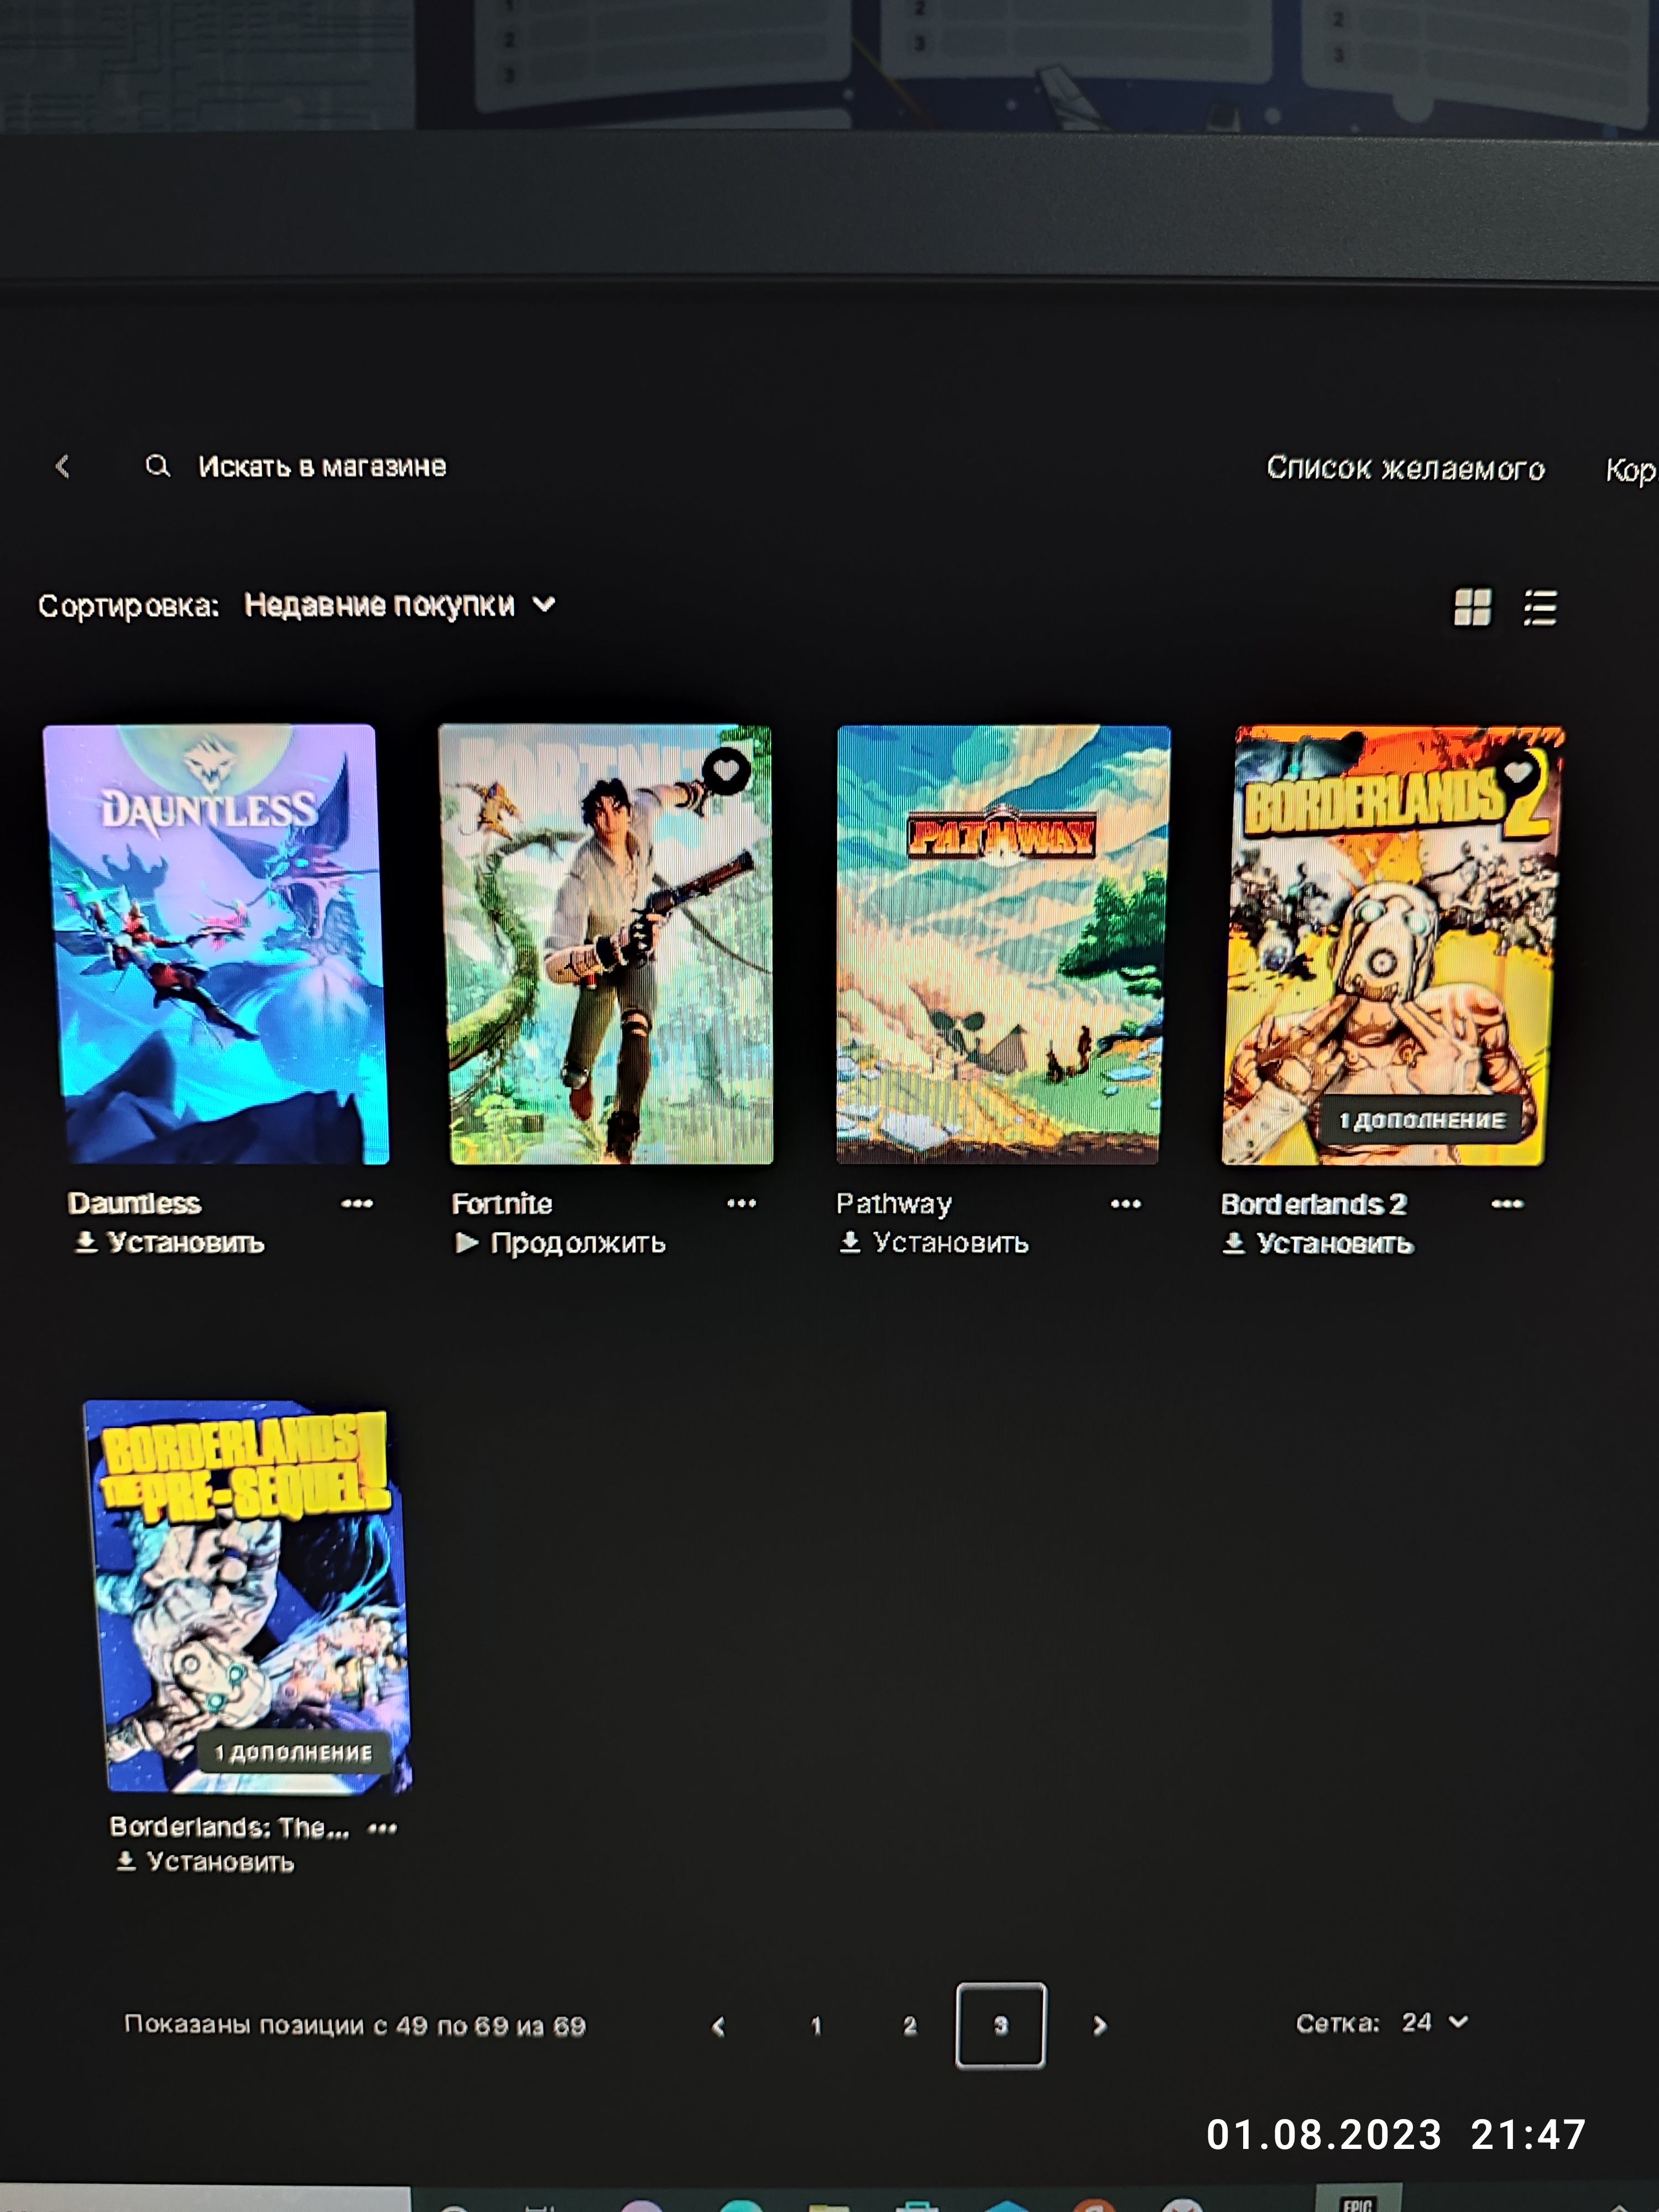
Task: Toggle the favorite heart on Fortnite
Action: pyautogui.click(x=727, y=770)
